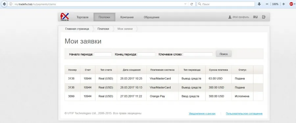Sort by Номер column header
296x123 pixels.
pos(72,70)
